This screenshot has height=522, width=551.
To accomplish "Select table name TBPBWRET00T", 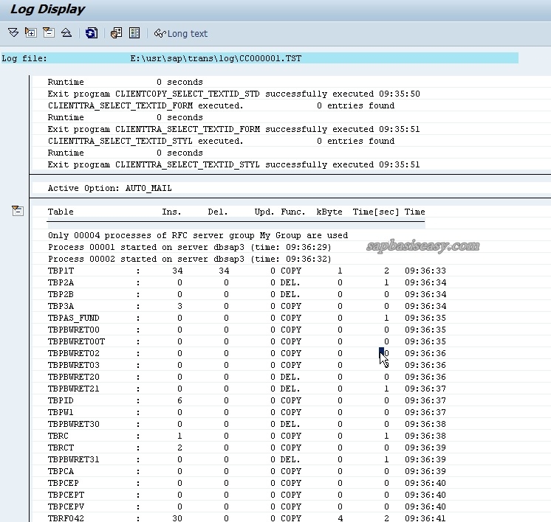I will (x=76, y=341).
